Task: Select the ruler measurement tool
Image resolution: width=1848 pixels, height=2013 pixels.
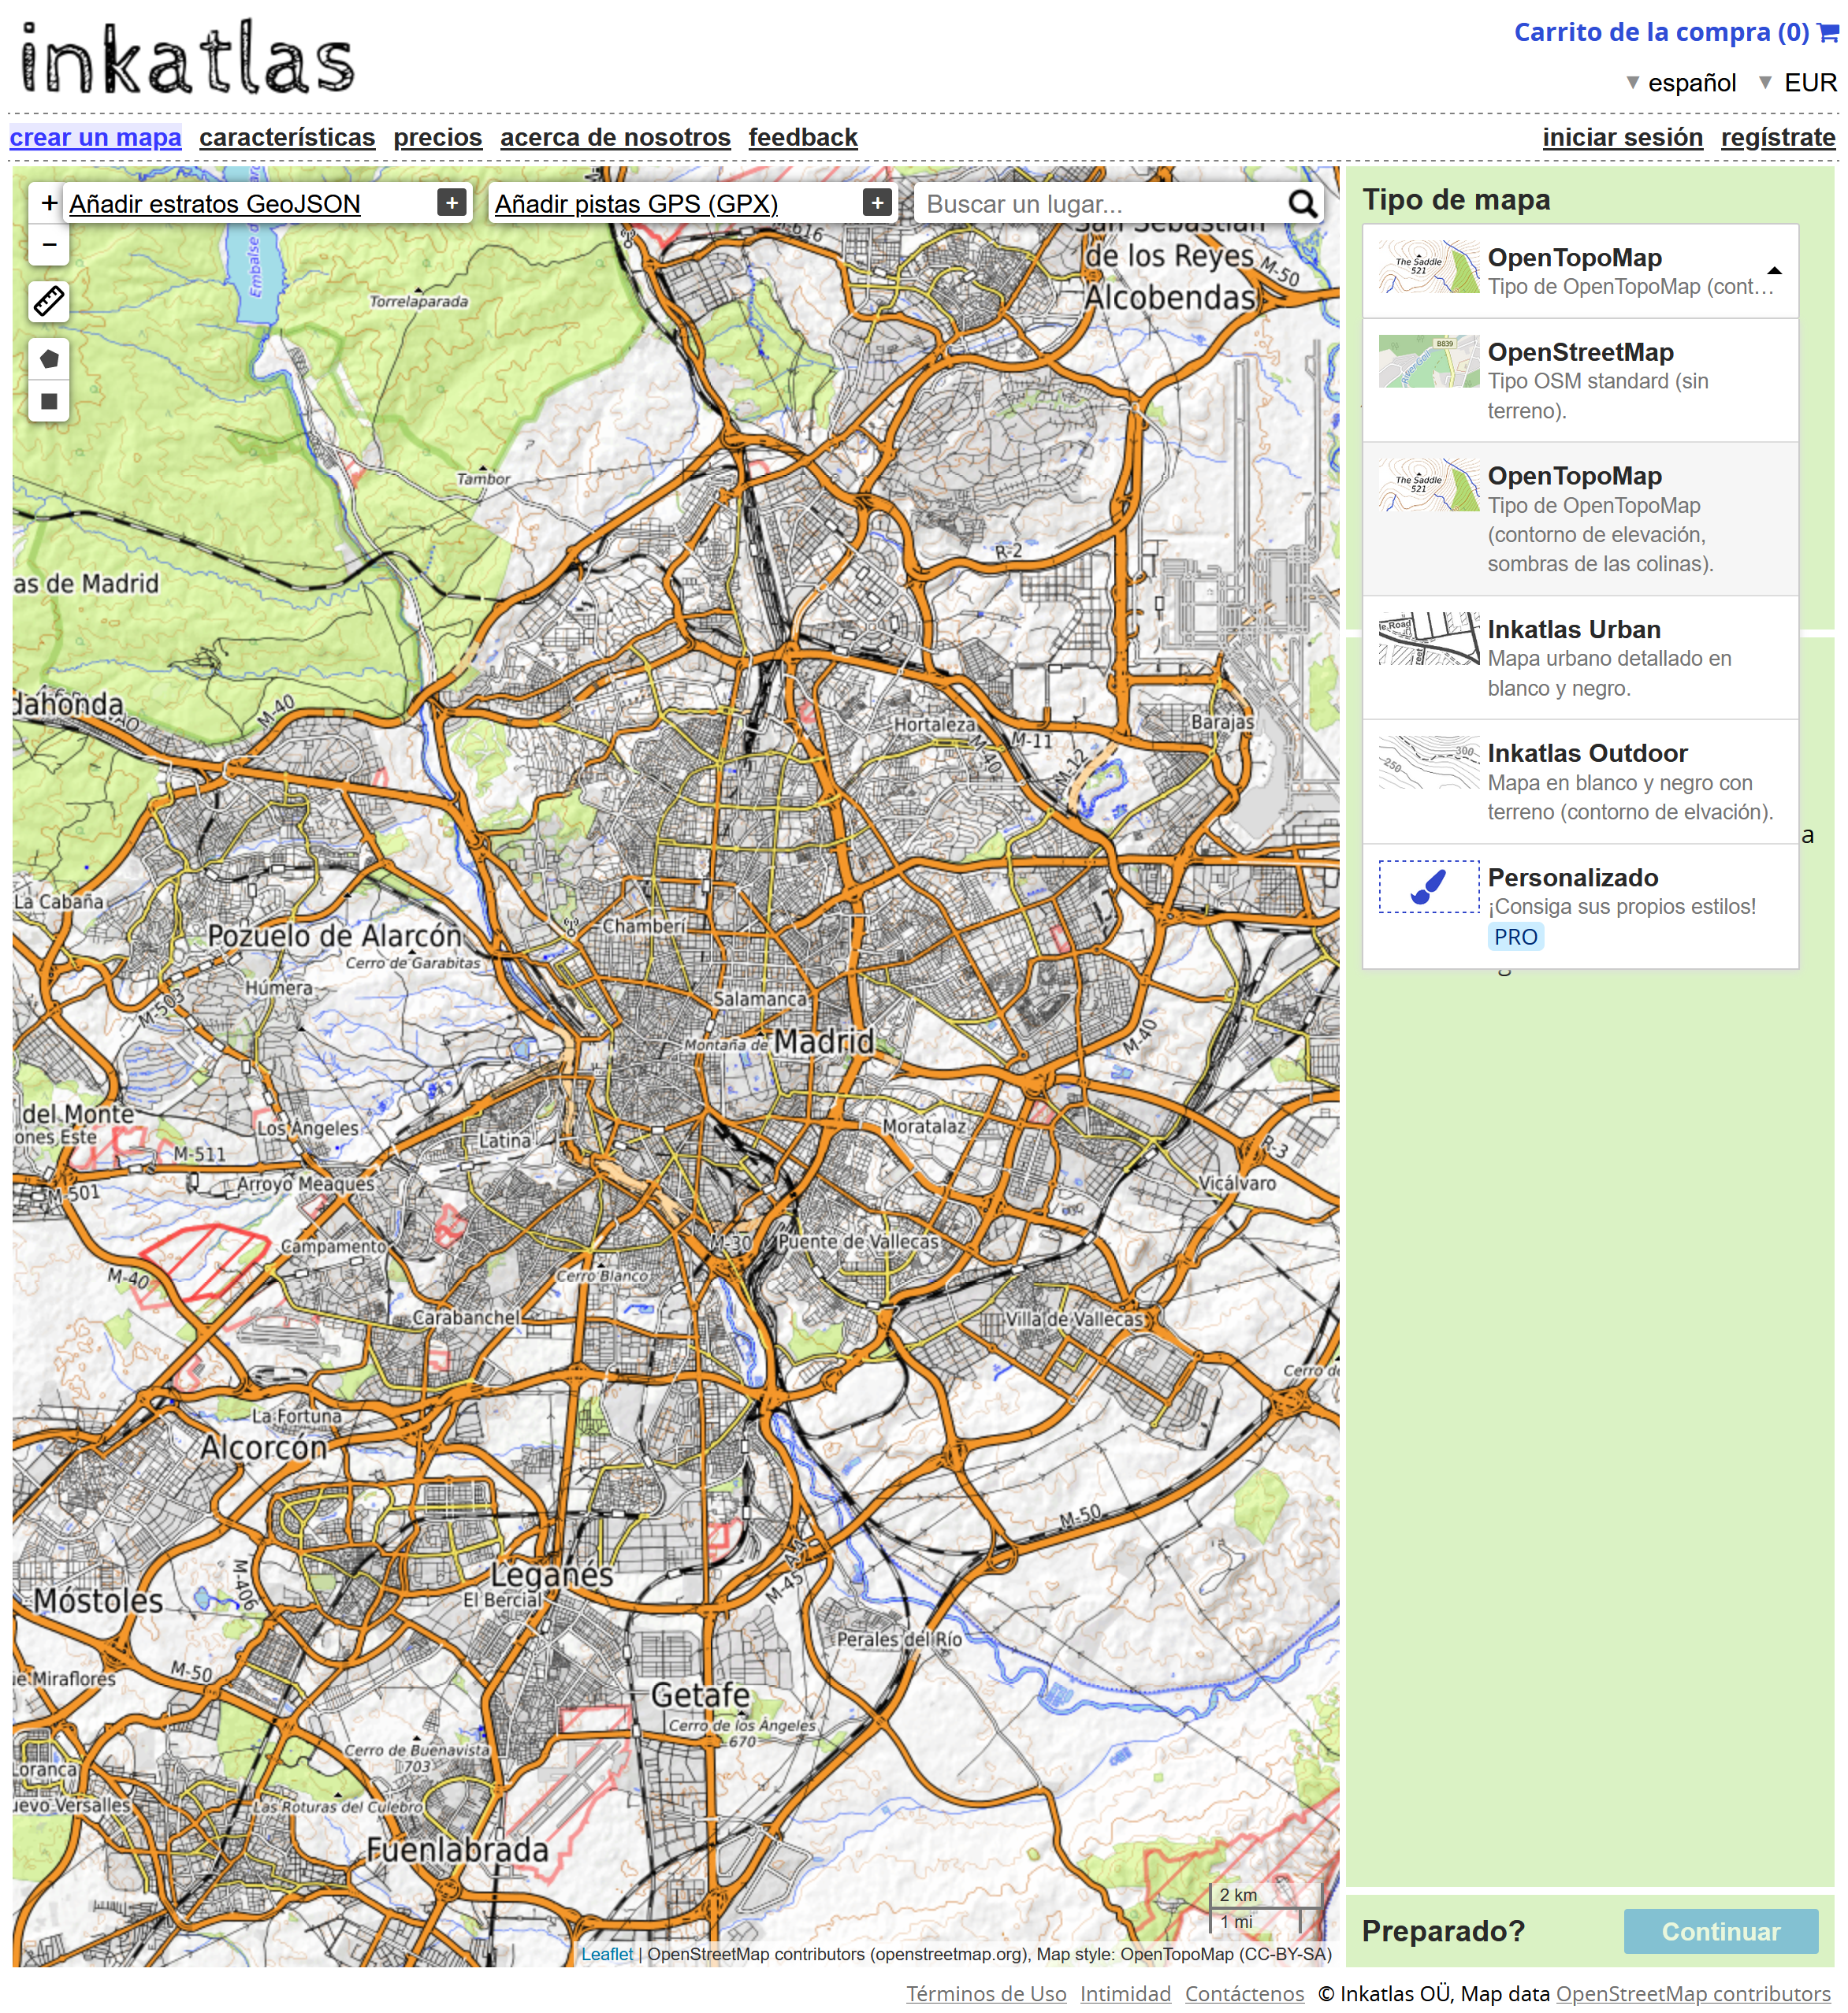Action: [48, 301]
